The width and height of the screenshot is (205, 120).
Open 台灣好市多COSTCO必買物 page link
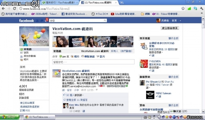[162, 44]
